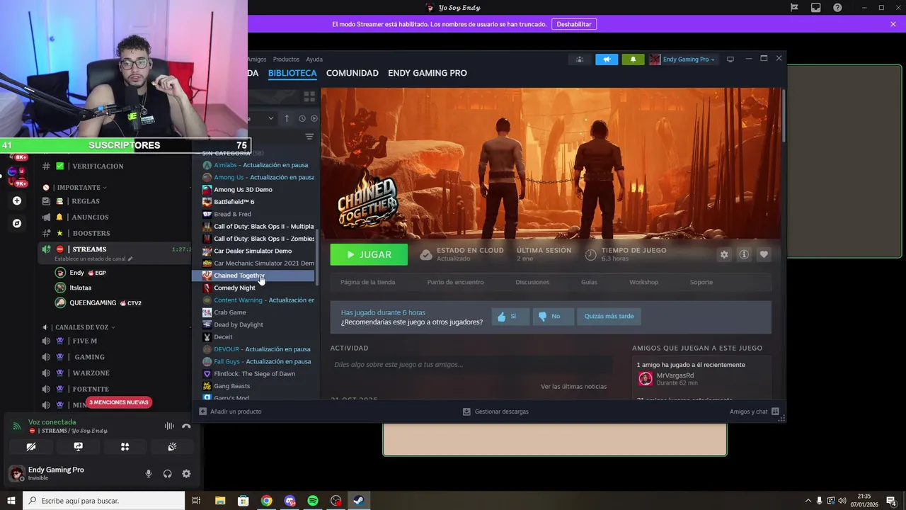Select Dead by Daylight in the library
Viewport: 906px width, 510px height.
pyautogui.click(x=258, y=324)
